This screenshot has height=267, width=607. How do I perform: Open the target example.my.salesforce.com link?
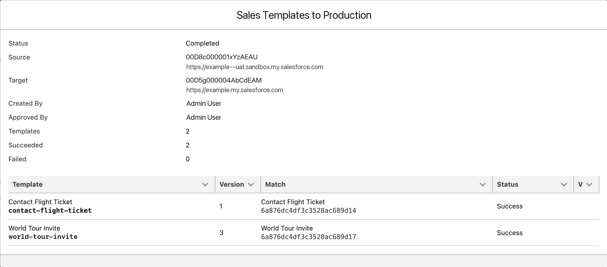[x=235, y=90]
